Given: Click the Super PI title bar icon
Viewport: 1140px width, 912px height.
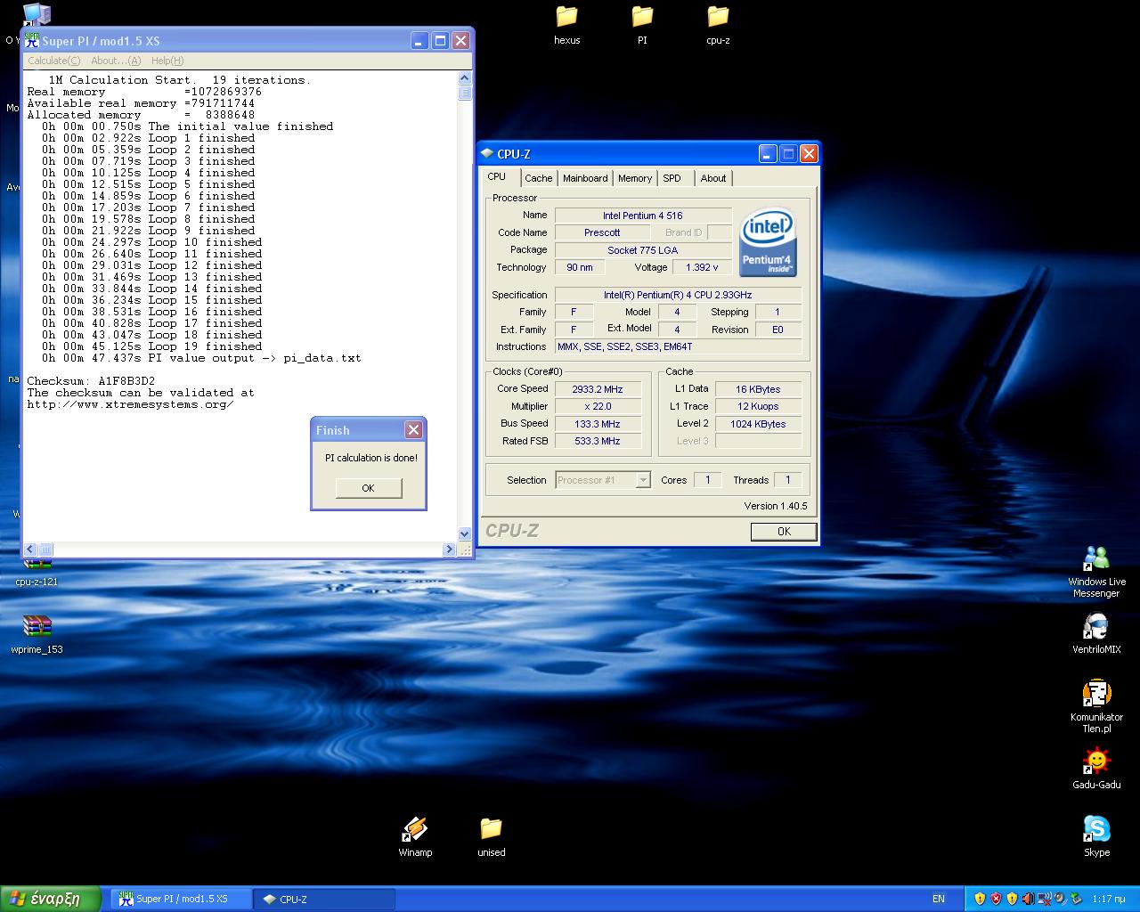Looking at the screenshot, I should [x=32, y=40].
